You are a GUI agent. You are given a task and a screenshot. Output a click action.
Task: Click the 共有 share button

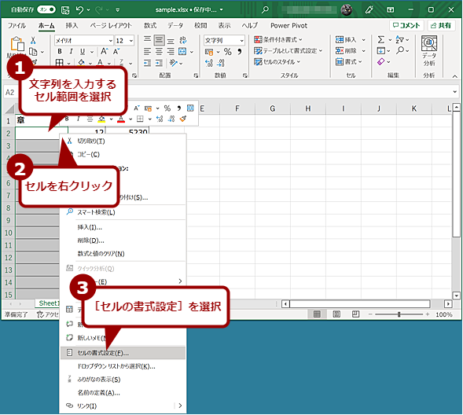tap(441, 25)
